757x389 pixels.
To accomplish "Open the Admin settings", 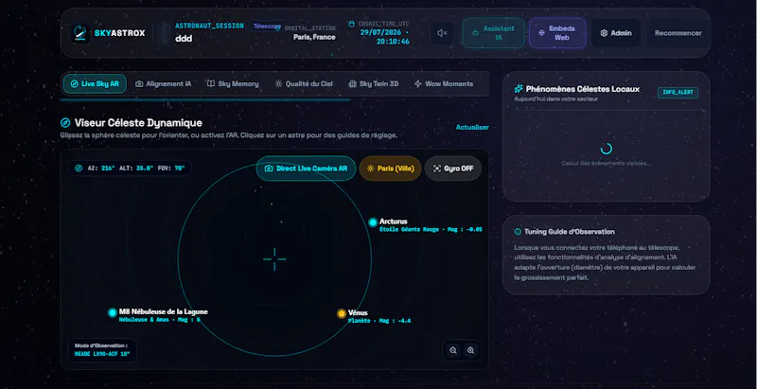I will pos(616,33).
